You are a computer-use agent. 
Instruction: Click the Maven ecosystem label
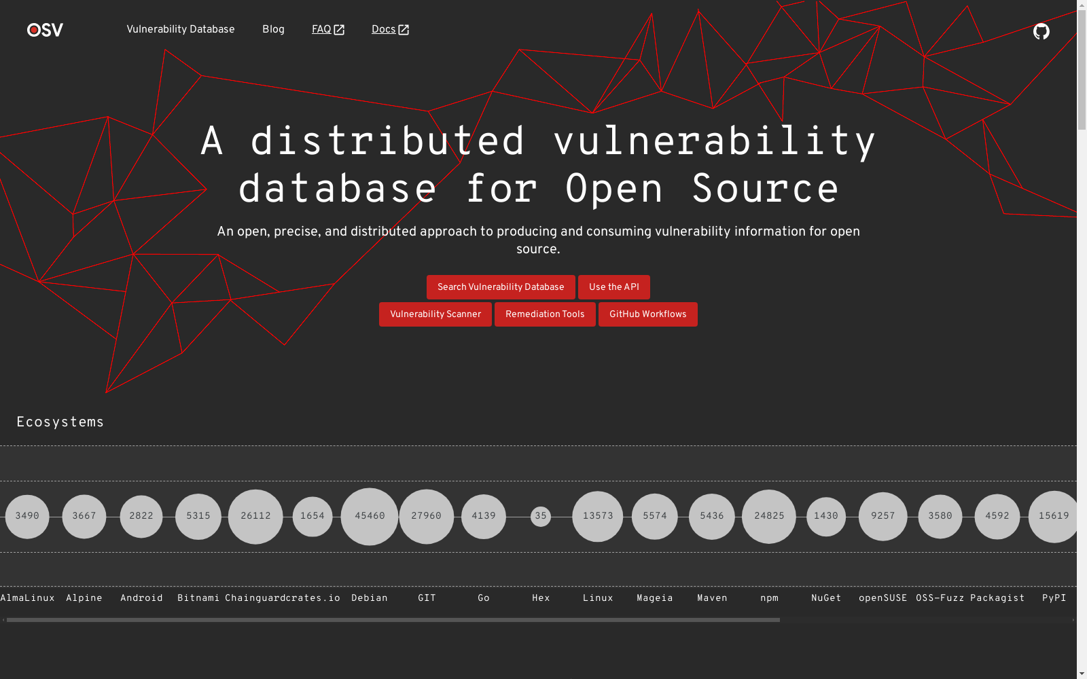point(712,598)
